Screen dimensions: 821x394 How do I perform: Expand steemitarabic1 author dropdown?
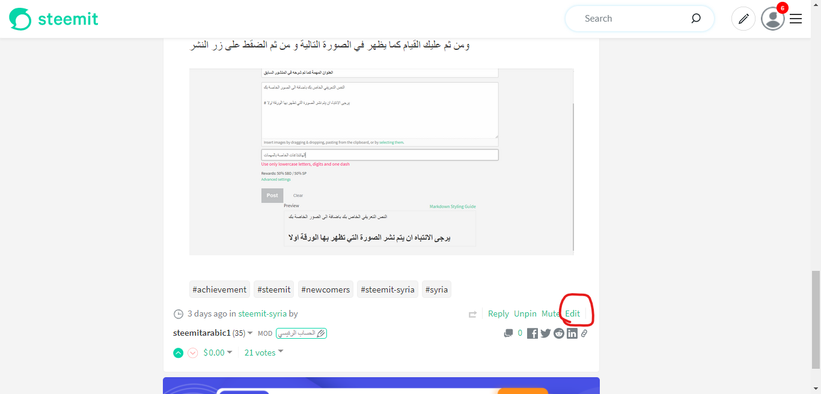(251, 333)
